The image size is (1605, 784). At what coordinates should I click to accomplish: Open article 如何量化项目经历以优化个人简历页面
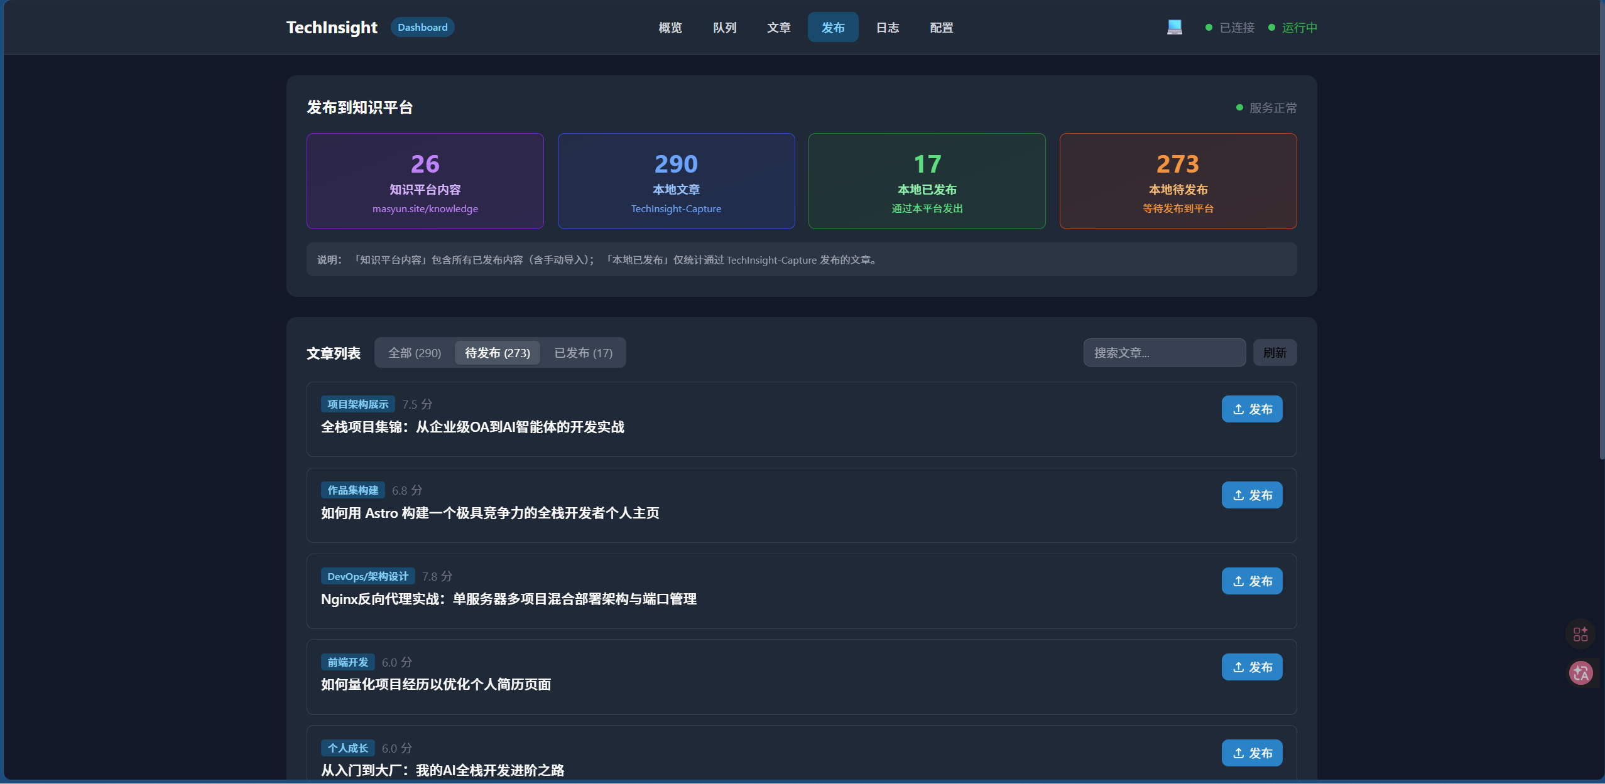point(436,684)
